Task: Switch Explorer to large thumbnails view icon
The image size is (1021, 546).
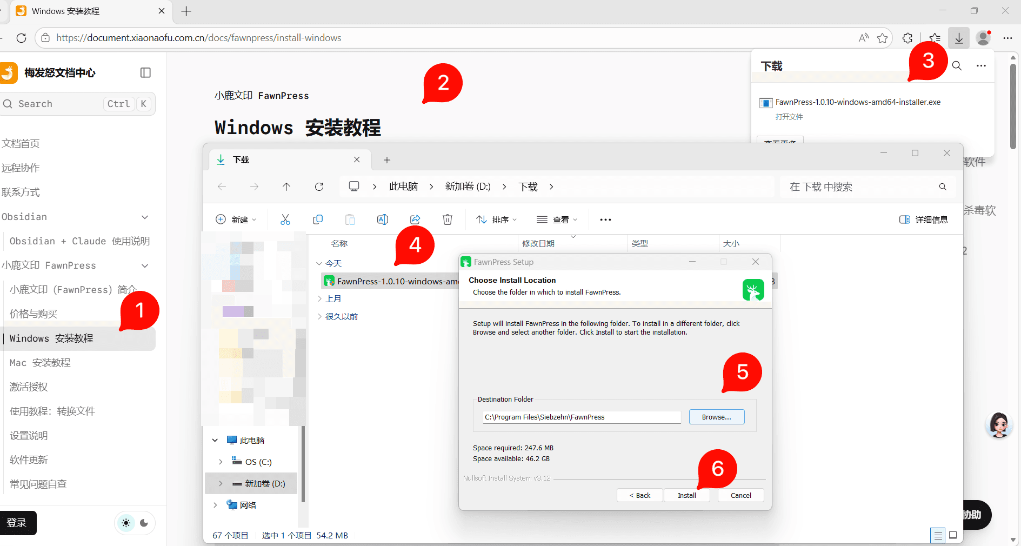Action: click(953, 535)
